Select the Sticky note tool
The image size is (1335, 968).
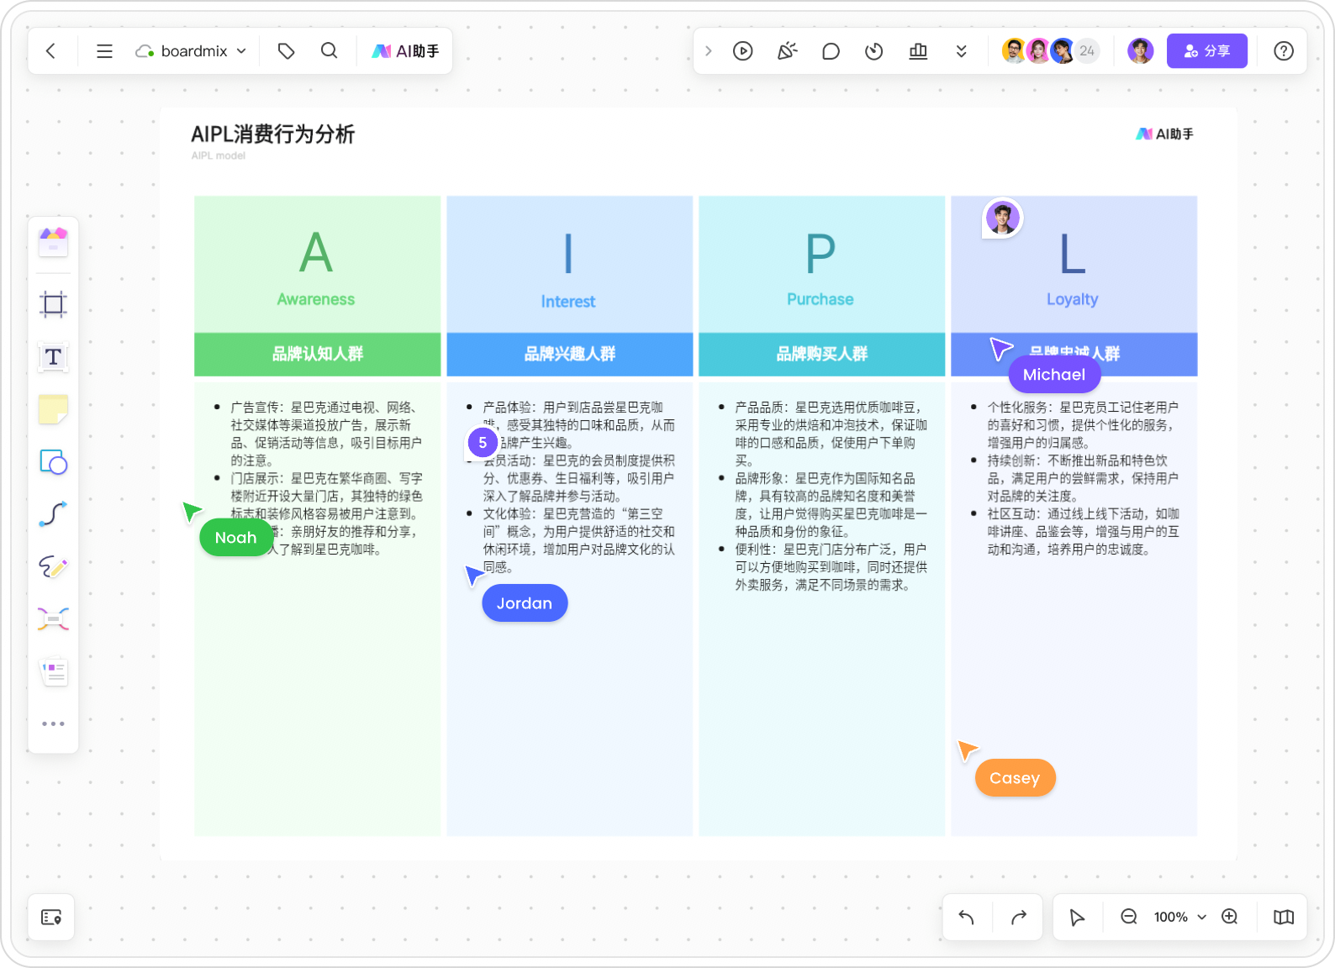click(x=53, y=409)
